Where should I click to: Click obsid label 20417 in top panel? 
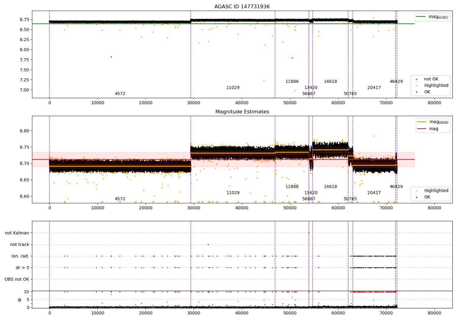(x=374, y=88)
